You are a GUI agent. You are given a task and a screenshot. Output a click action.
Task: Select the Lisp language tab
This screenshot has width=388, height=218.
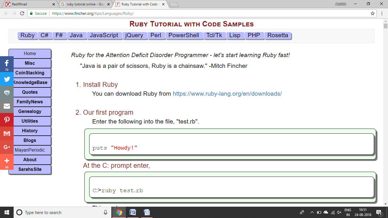(x=235, y=35)
